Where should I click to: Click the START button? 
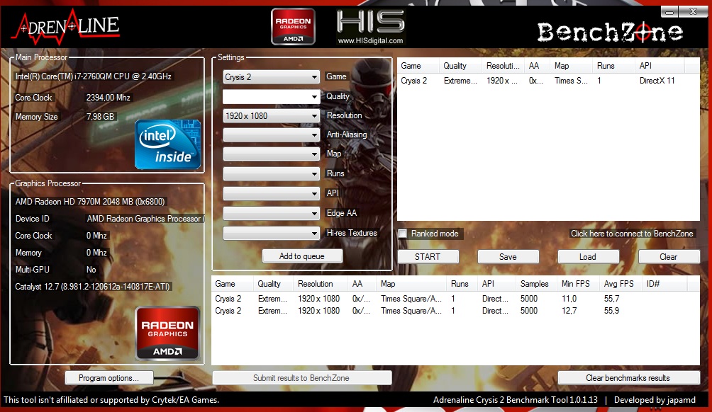pyautogui.click(x=428, y=256)
